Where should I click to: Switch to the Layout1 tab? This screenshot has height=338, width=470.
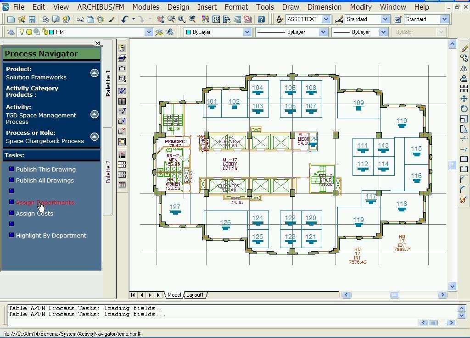[195, 295]
